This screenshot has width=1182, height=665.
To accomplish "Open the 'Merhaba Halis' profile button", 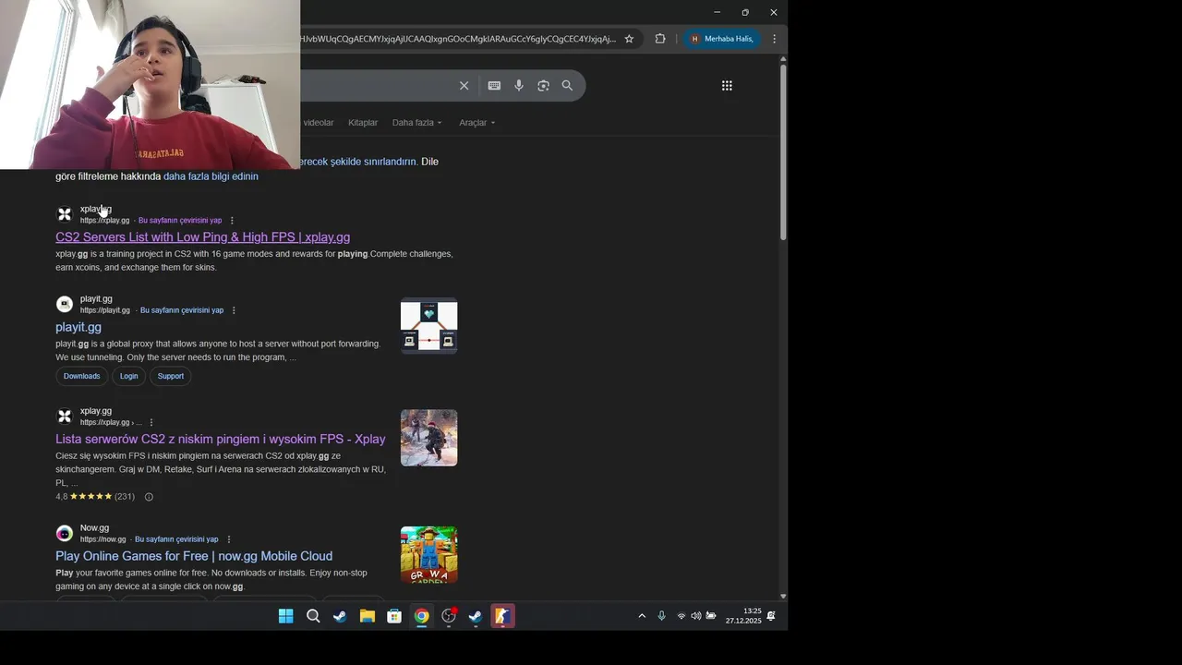I will point(723,39).
